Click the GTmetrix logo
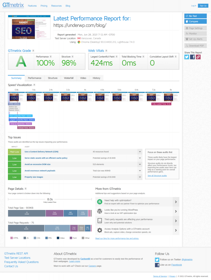Image resolution: width=211 pixels, height=280 pixels. pos(13,5)
